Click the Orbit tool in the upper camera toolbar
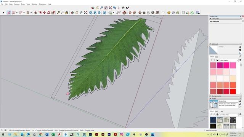 [x=93, y=8]
